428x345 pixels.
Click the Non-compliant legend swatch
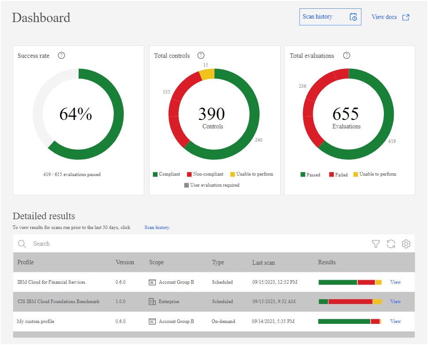pos(189,174)
